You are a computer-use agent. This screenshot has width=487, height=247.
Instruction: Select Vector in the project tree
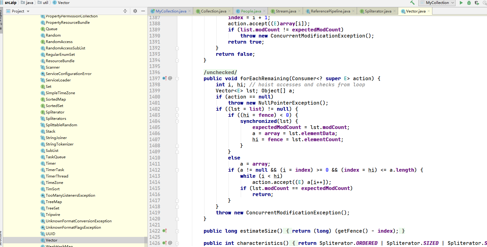(x=52, y=240)
